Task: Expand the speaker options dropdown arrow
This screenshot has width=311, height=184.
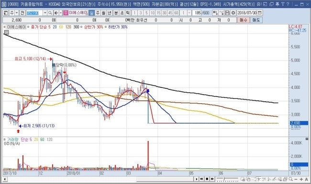Action: point(61,13)
